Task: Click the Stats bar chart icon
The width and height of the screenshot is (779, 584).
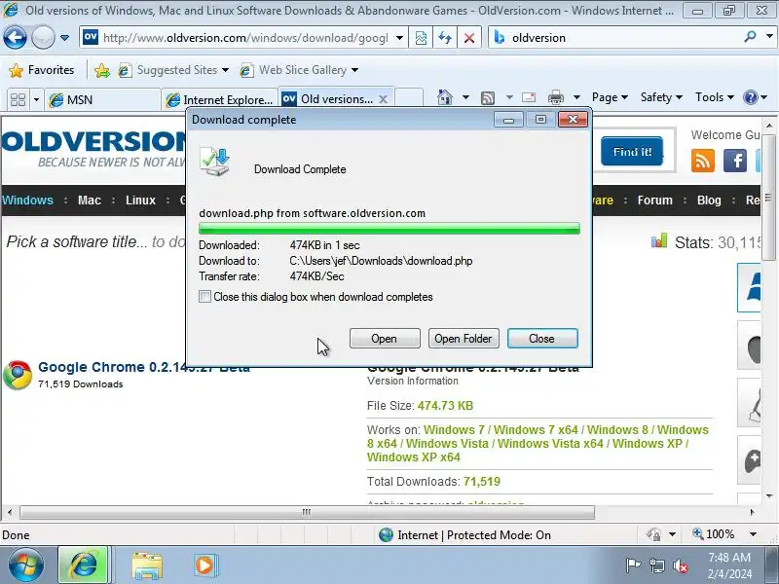Action: pyautogui.click(x=659, y=241)
